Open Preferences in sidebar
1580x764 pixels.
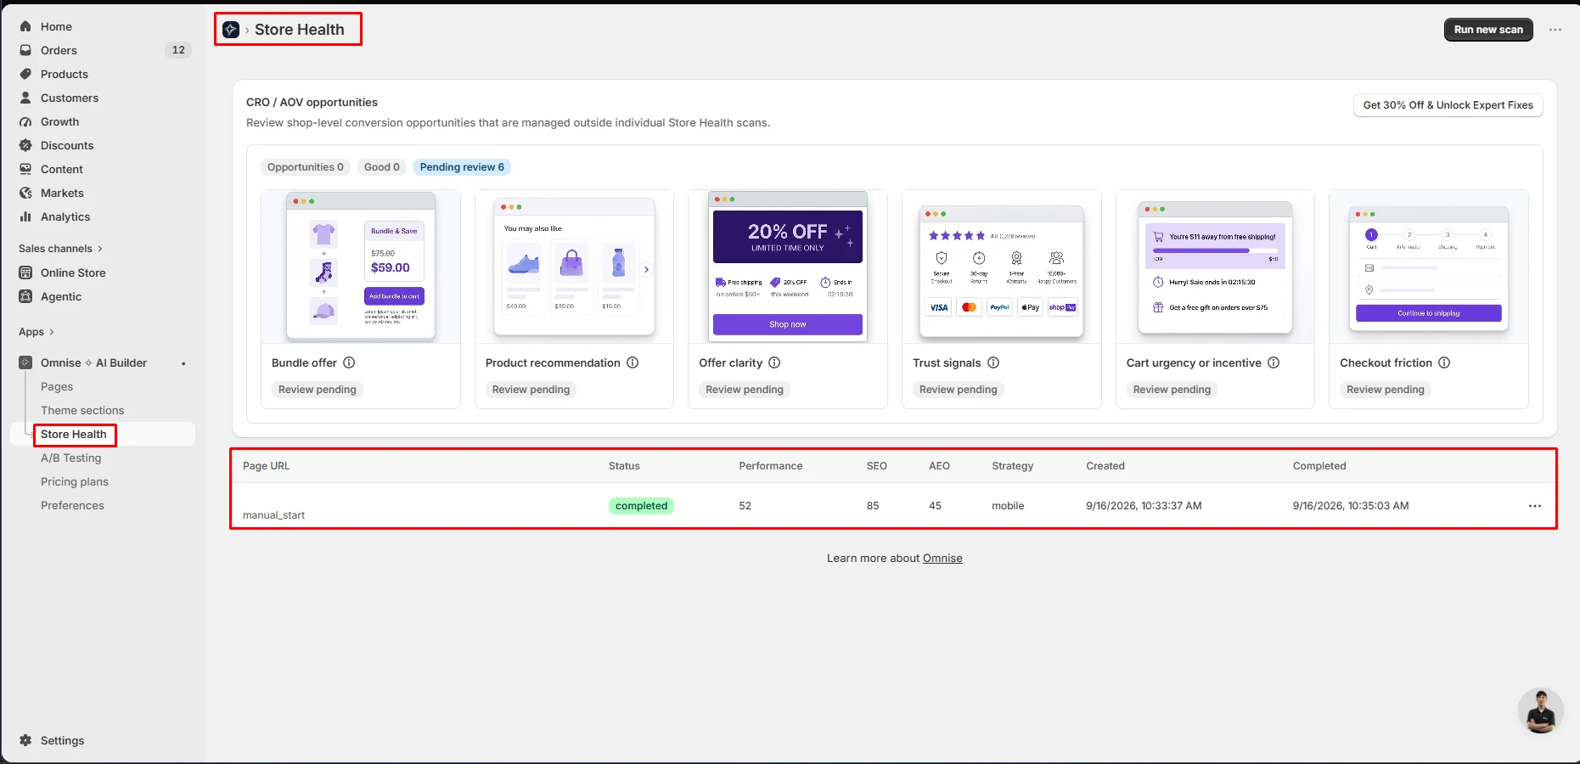click(72, 505)
